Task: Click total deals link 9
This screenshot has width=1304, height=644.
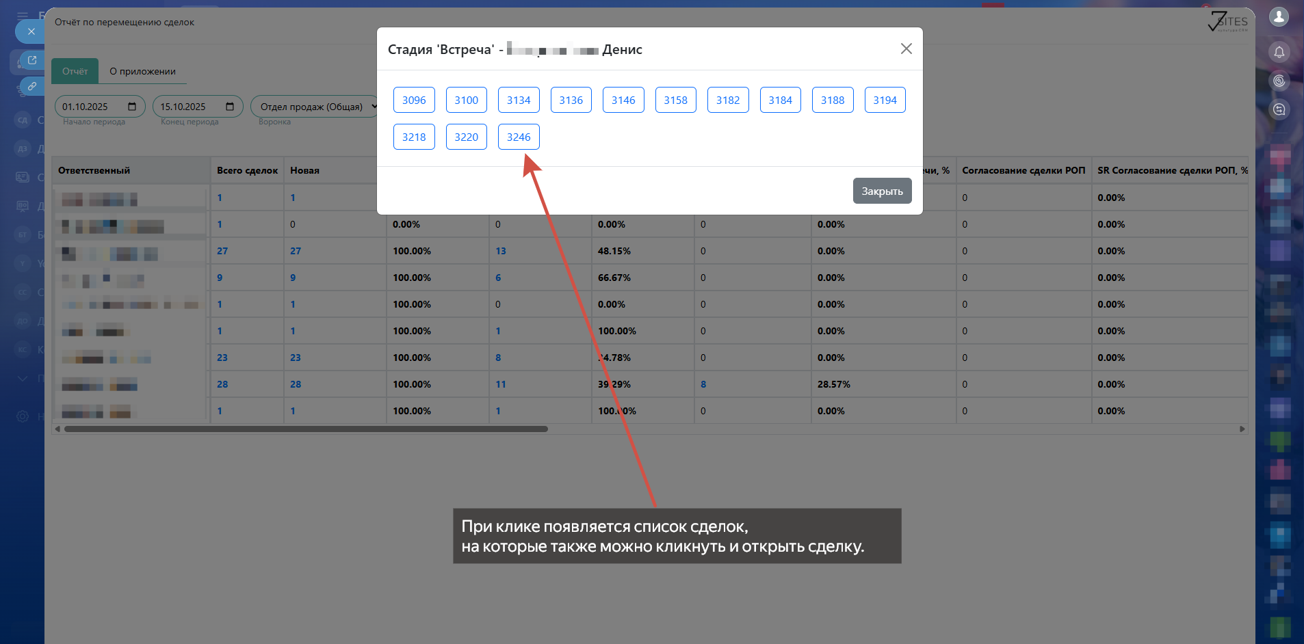Action: pyautogui.click(x=220, y=278)
